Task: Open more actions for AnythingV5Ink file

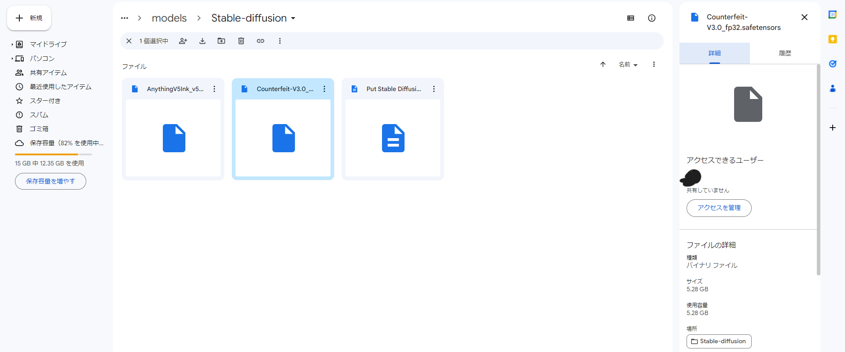Action: [214, 89]
